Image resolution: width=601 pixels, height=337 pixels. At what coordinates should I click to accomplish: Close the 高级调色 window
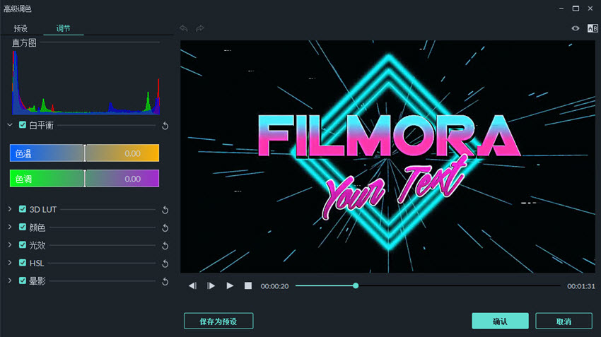pyautogui.click(x=590, y=8)
